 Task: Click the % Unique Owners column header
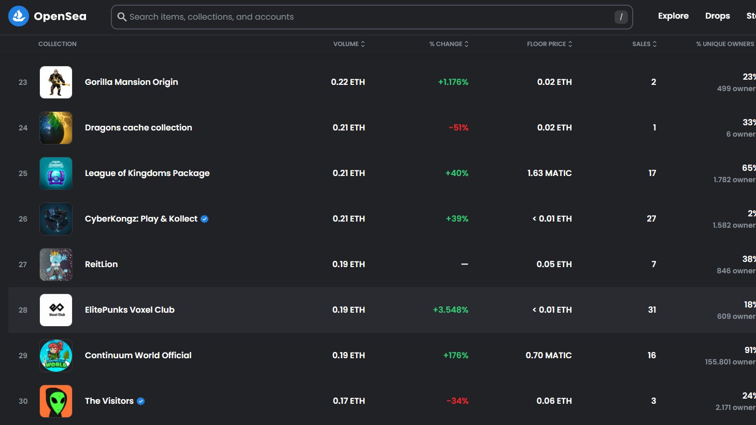click(725, 44)
